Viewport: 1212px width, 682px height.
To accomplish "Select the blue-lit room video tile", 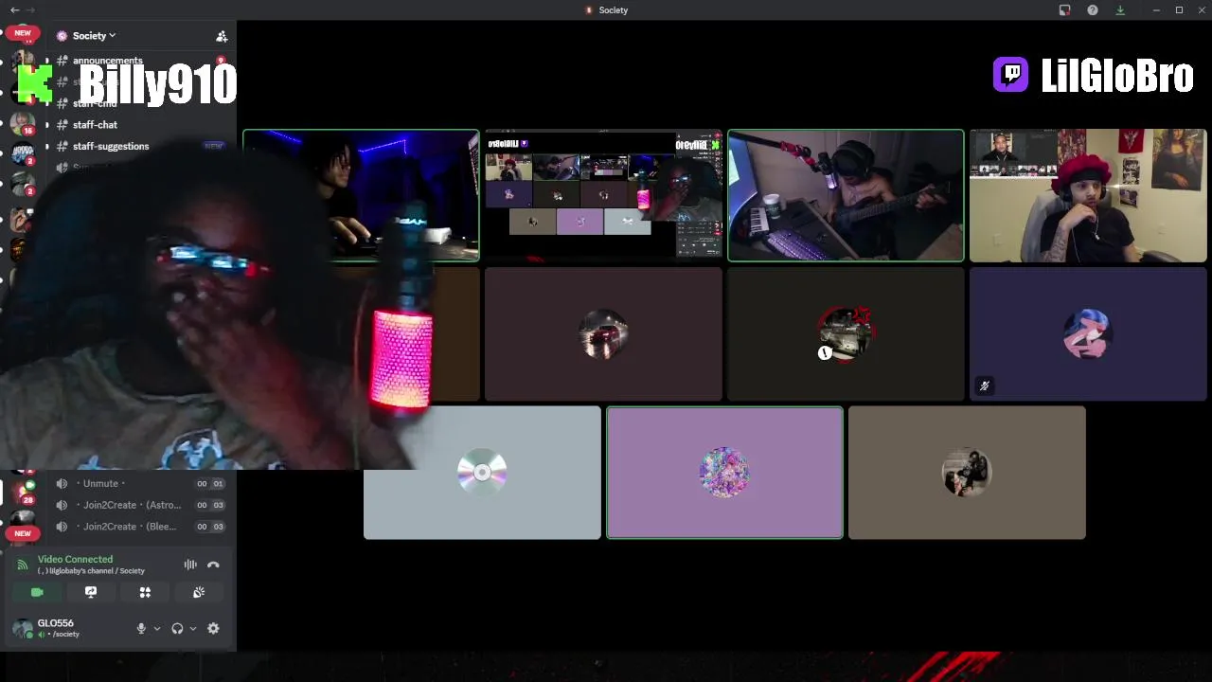I will pyautogui.click(x=361, y=195).
